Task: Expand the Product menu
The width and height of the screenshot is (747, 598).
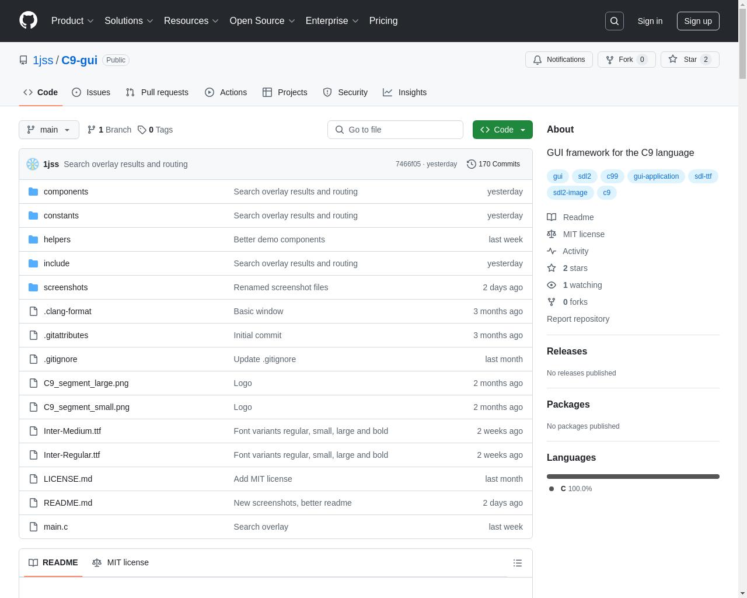Action: tap(72, 21)
